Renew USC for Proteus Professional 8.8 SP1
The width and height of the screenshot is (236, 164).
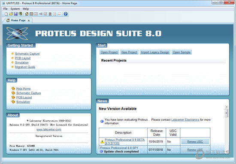point(195,149)
